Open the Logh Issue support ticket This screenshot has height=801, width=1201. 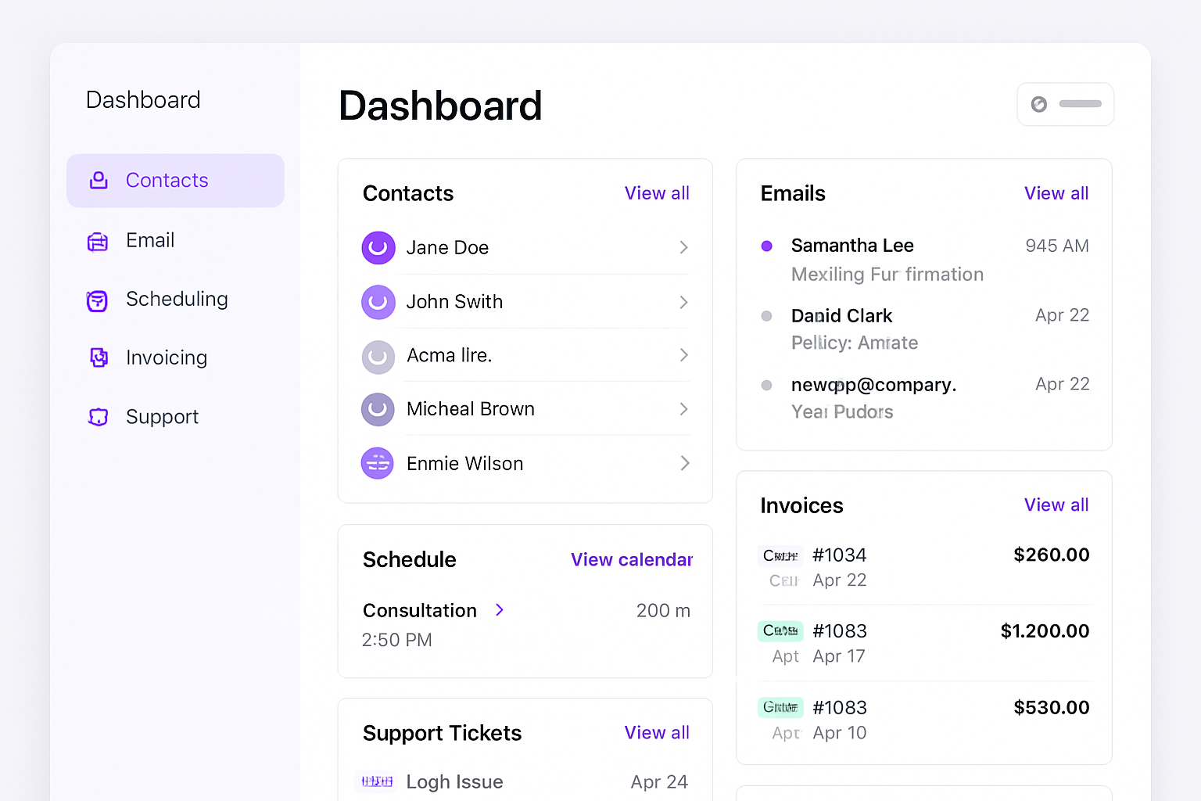(454, 782)
